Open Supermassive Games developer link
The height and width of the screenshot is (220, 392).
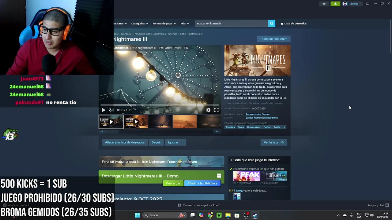pos(258,115)
